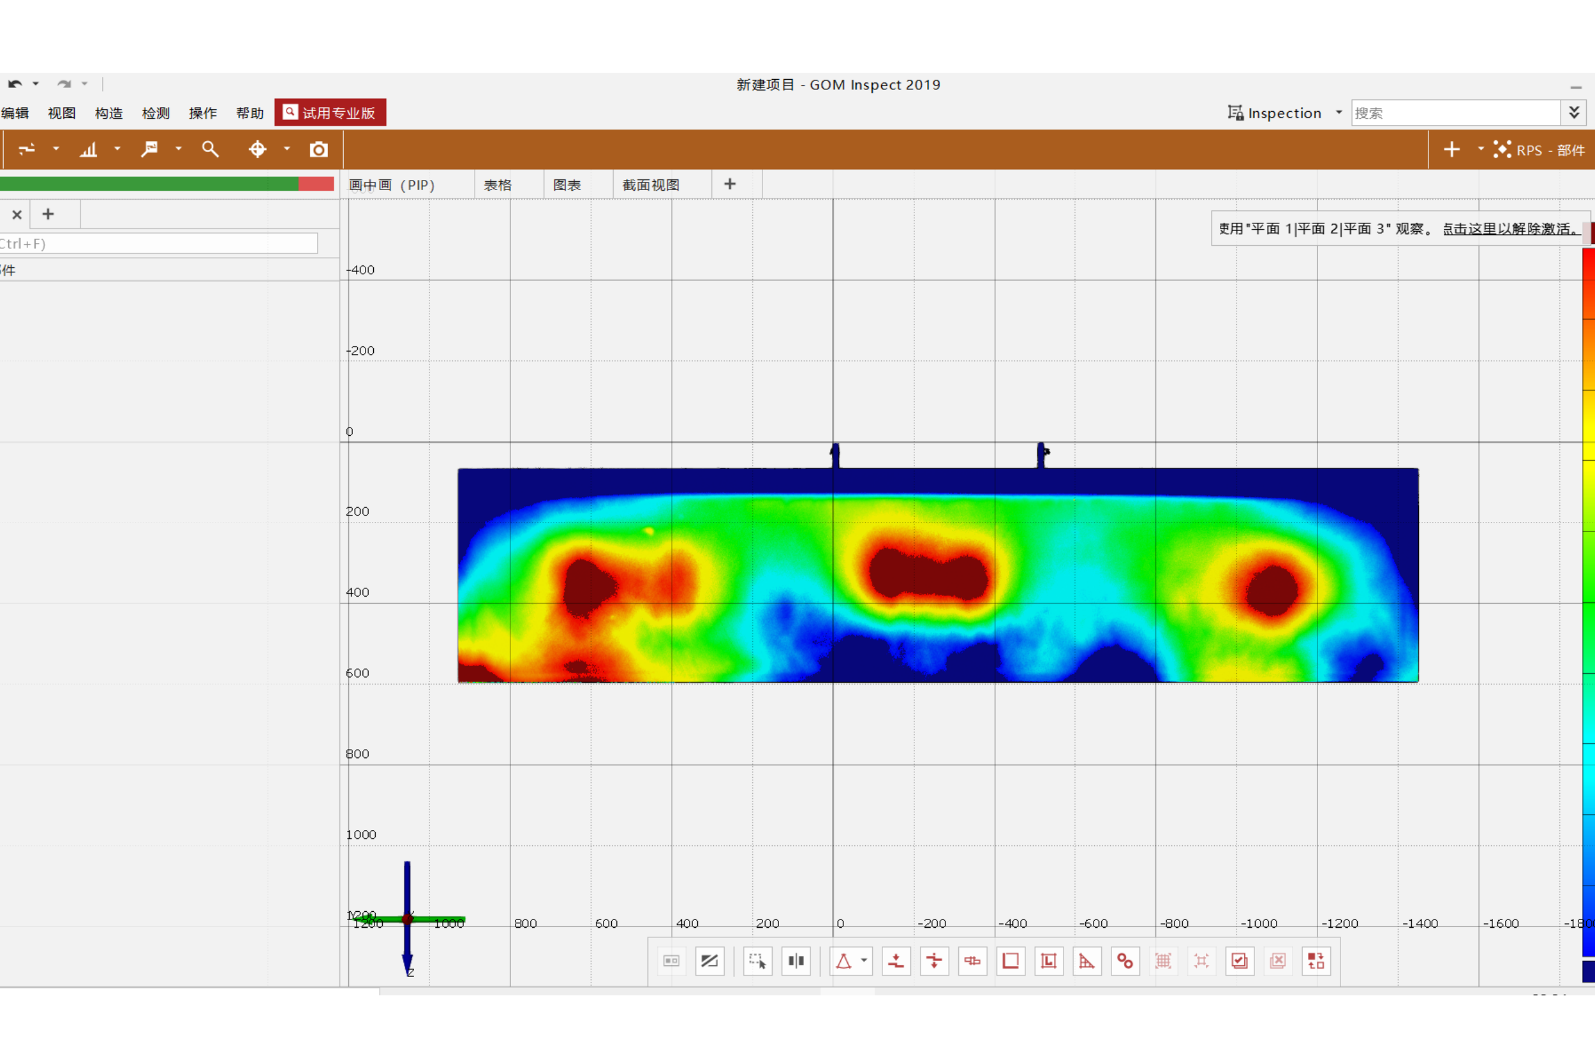Open the 检测 menu

point(155,113)
